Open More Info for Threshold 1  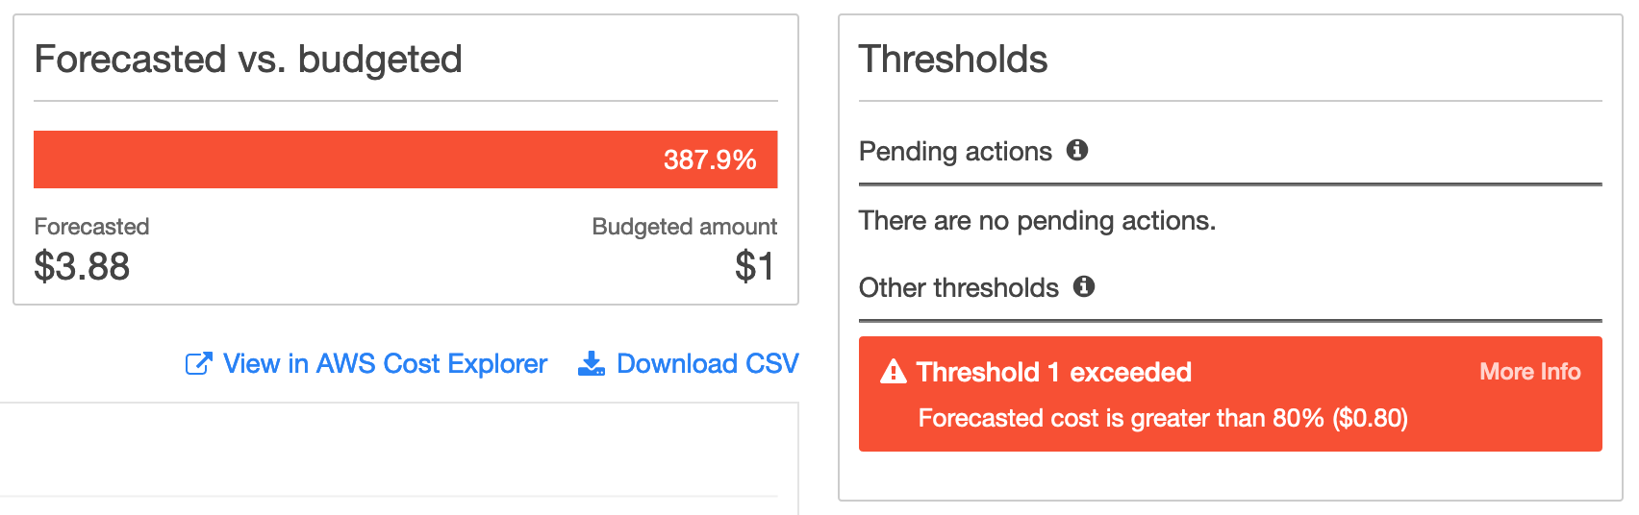(x=1529, y=372)
